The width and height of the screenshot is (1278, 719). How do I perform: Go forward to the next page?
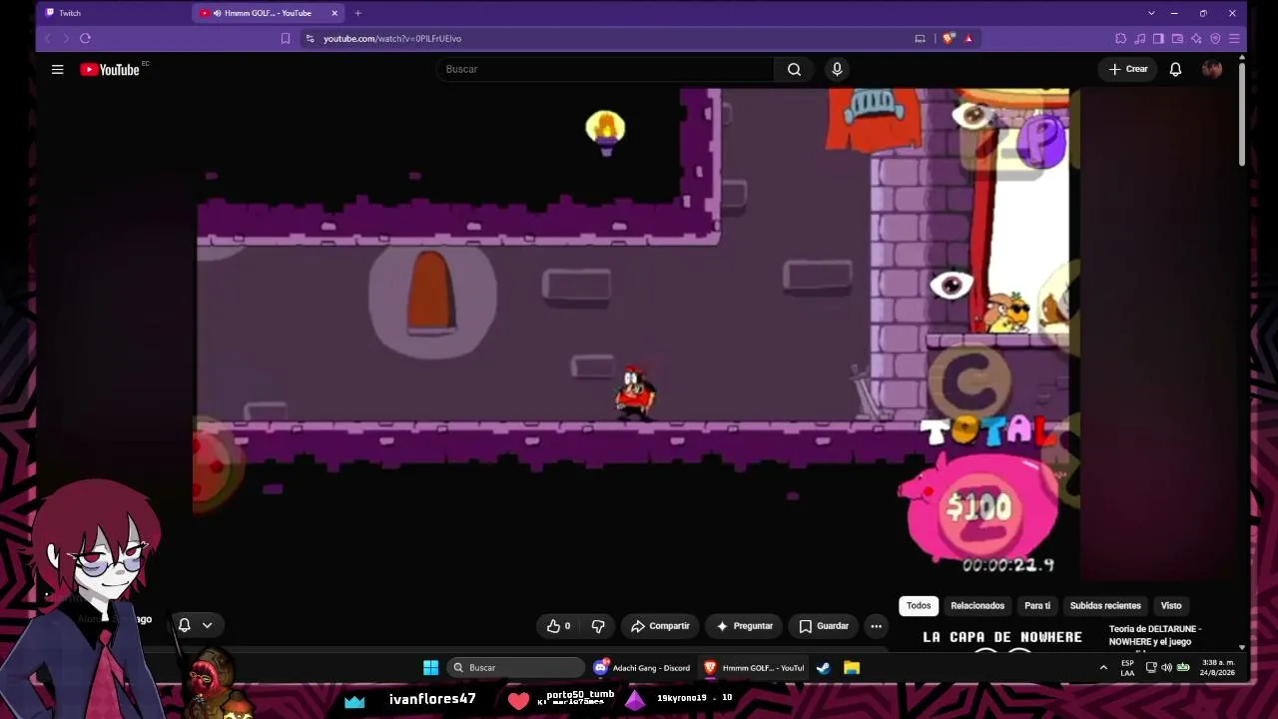point(66,38)
